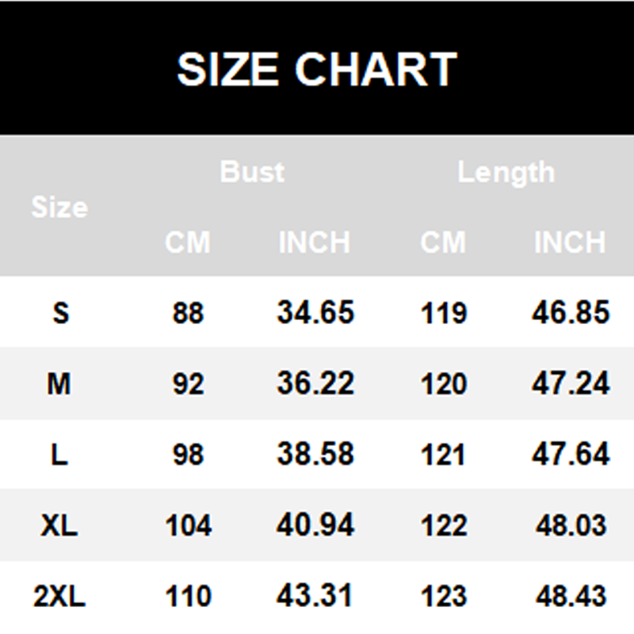The width and height of the screenshot is (634, 634).
Task: Click the Bust column header
Action: [x=252, y=172]
